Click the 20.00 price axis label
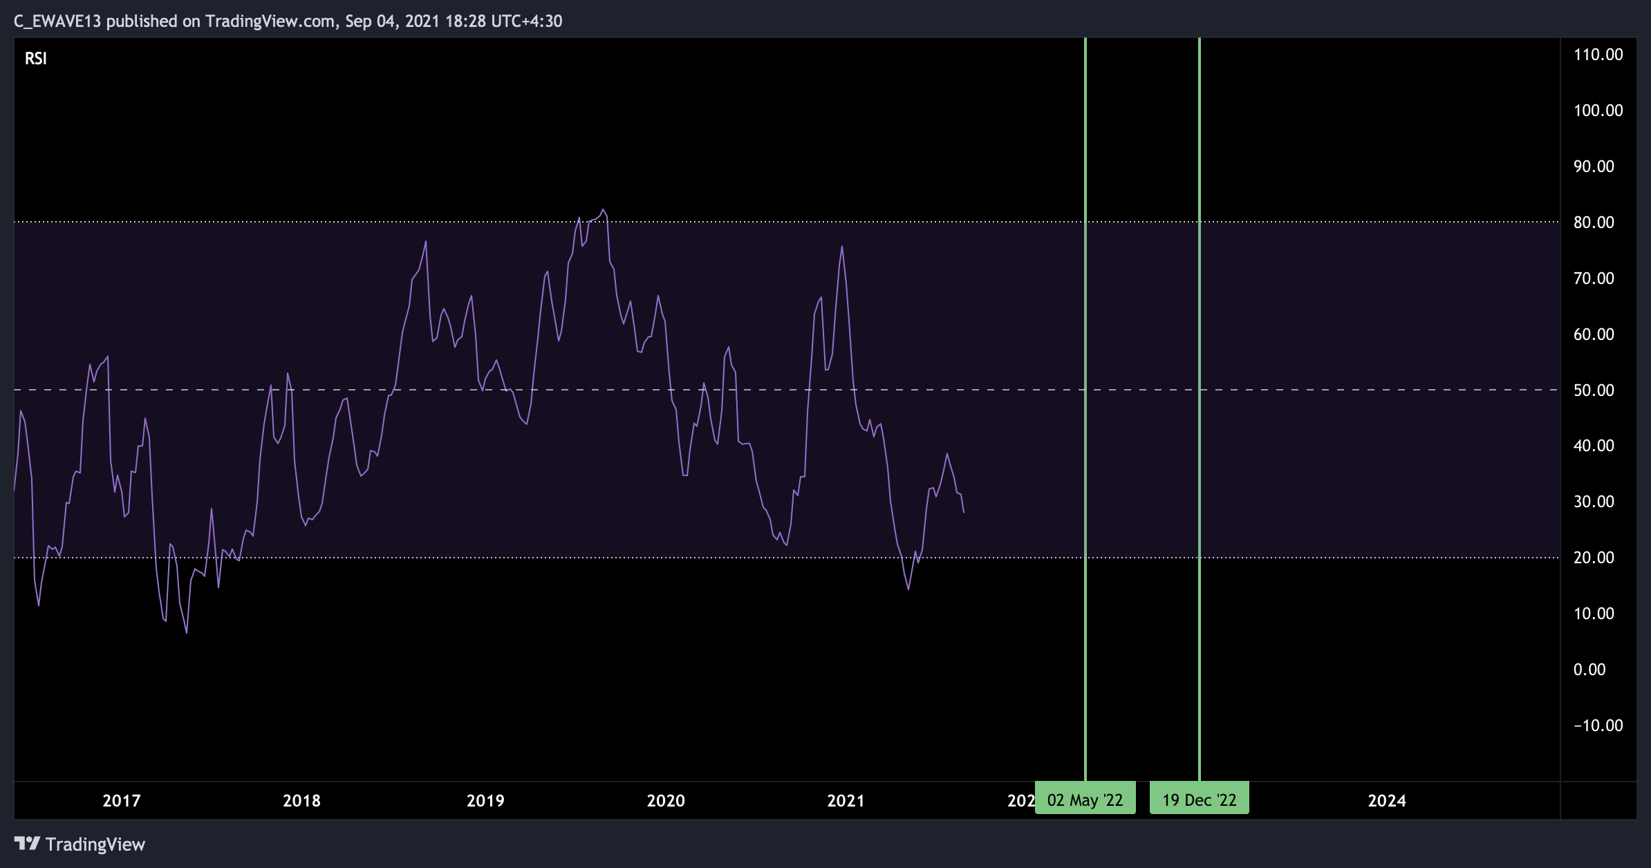Image resolution: width=1651 pixels, height=868 pixels. (x=1594, y=557)
